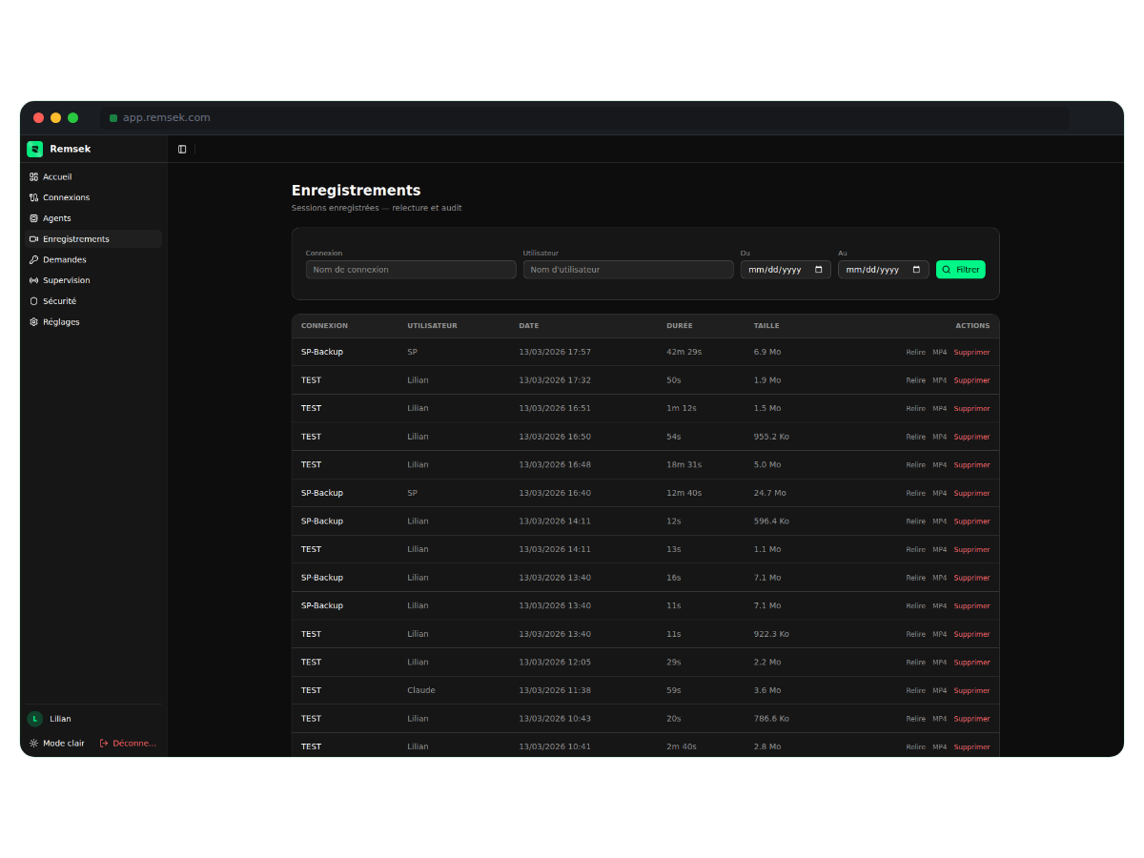Screen dimensions: 1144x858
Task: Click the Réglages gear icon
Action: pyautogui.click(x=34, y=322)
